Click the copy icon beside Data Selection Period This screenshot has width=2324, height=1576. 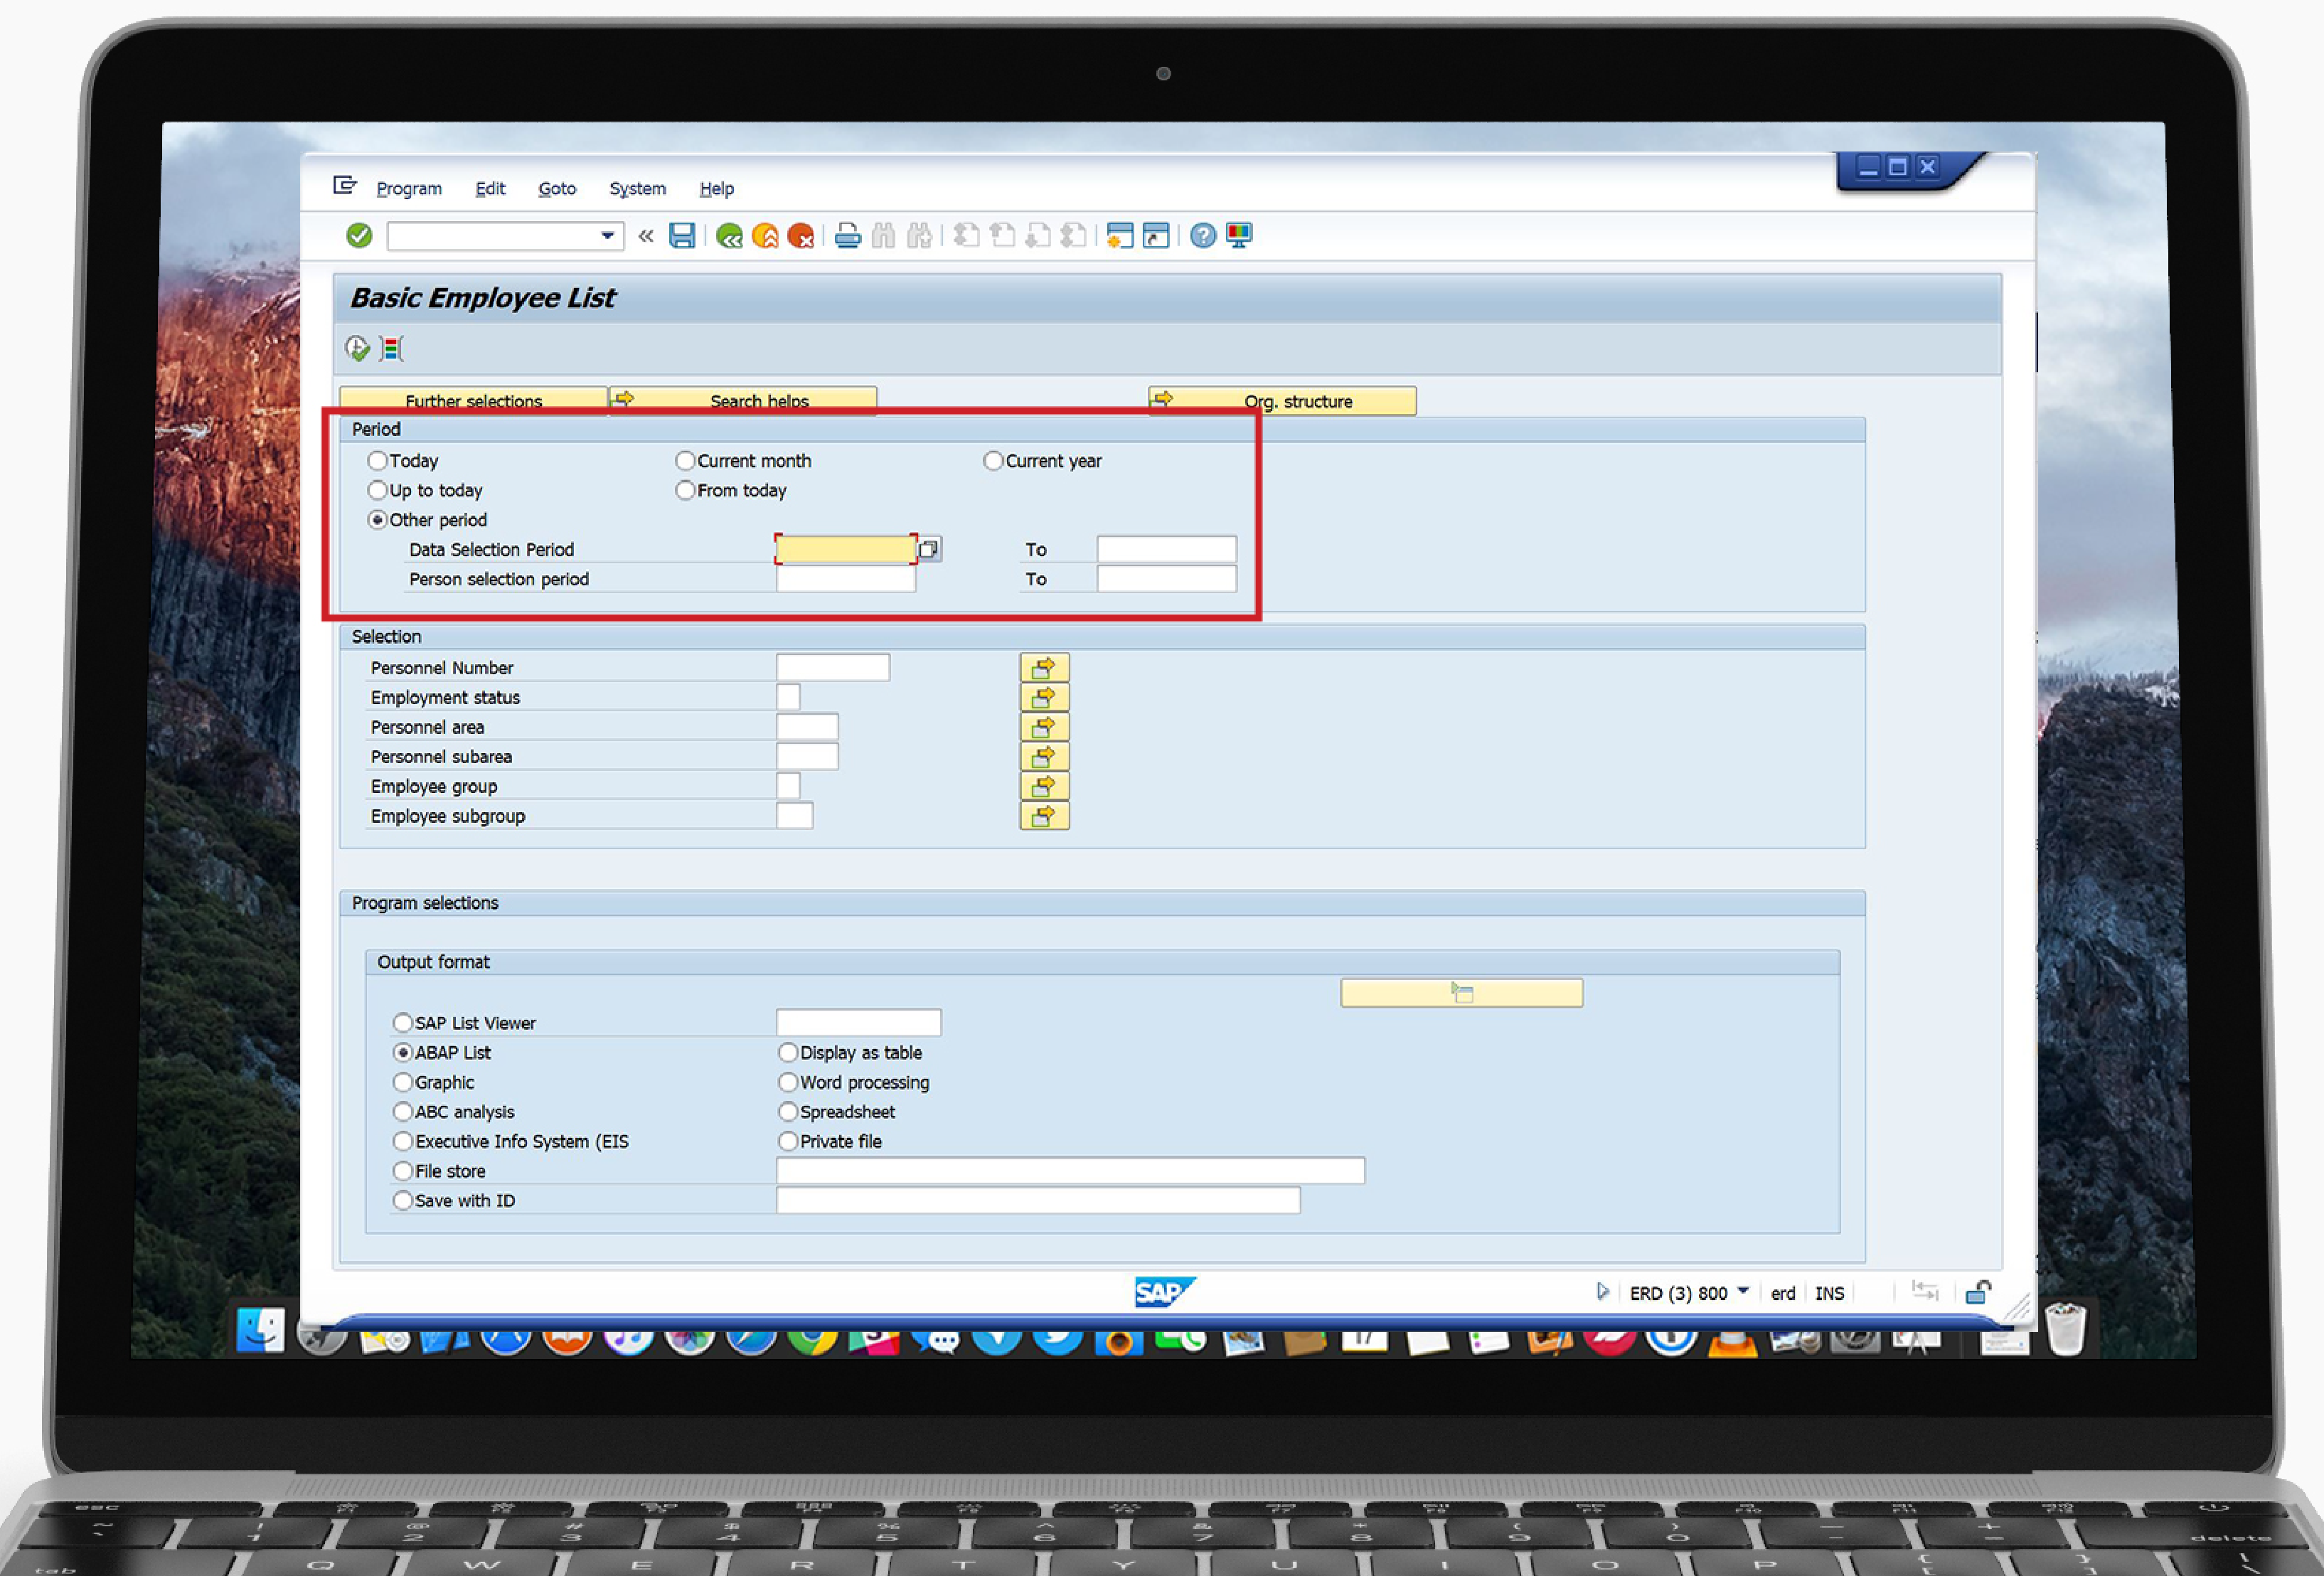(x=929, y=549)
